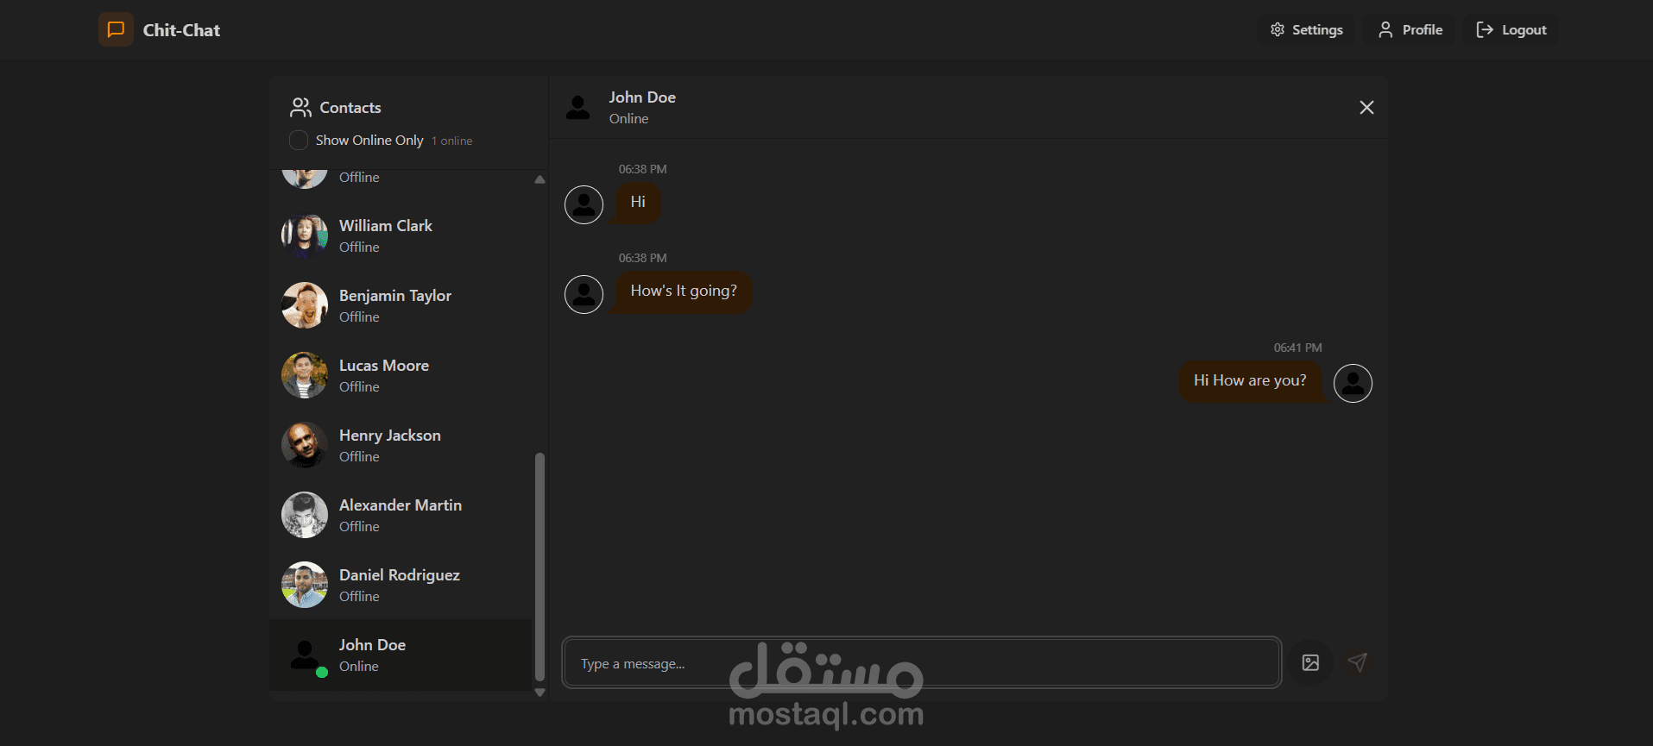Click the 06:41 PM timestamp
1653x746 pixels.
click(x=1297, y=348)
